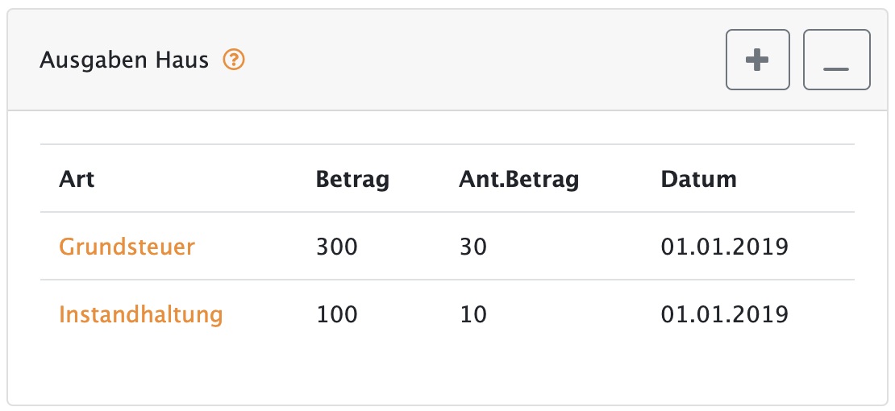
Task: Collapse the panel with the minus button
Action: (836, 60)
